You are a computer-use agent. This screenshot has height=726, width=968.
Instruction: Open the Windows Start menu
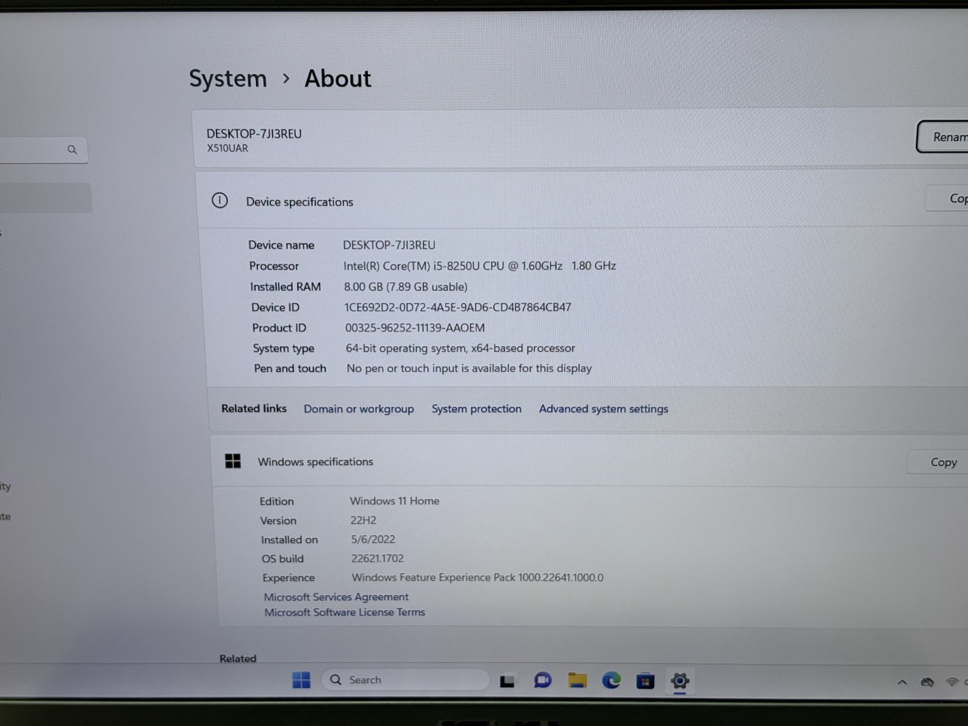pyautogui.click(x=301, y=680)
